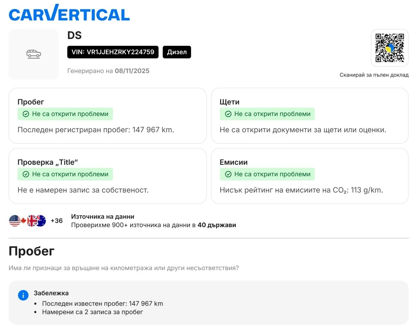Viewport: 417px width, 330px height.
Task: Click the VIN number badge
Action: point(113,52)
